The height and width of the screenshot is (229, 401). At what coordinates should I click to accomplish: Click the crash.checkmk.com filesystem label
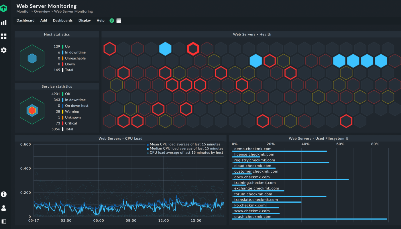click(x=253, y=217)
